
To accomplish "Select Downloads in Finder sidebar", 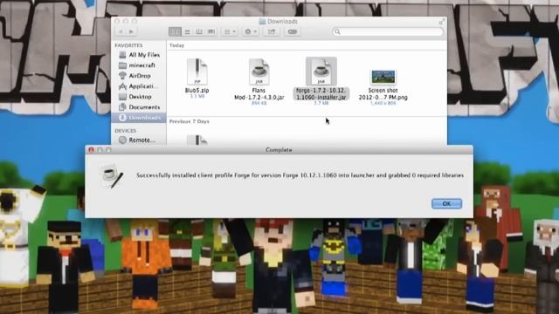I will click(x=139, y=118).
